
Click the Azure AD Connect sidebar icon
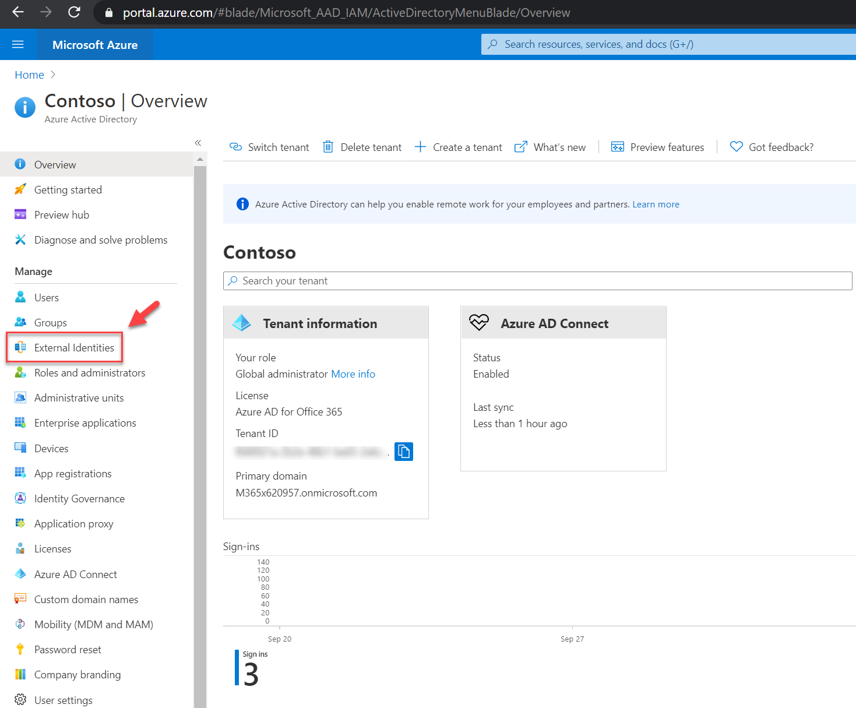20,574
